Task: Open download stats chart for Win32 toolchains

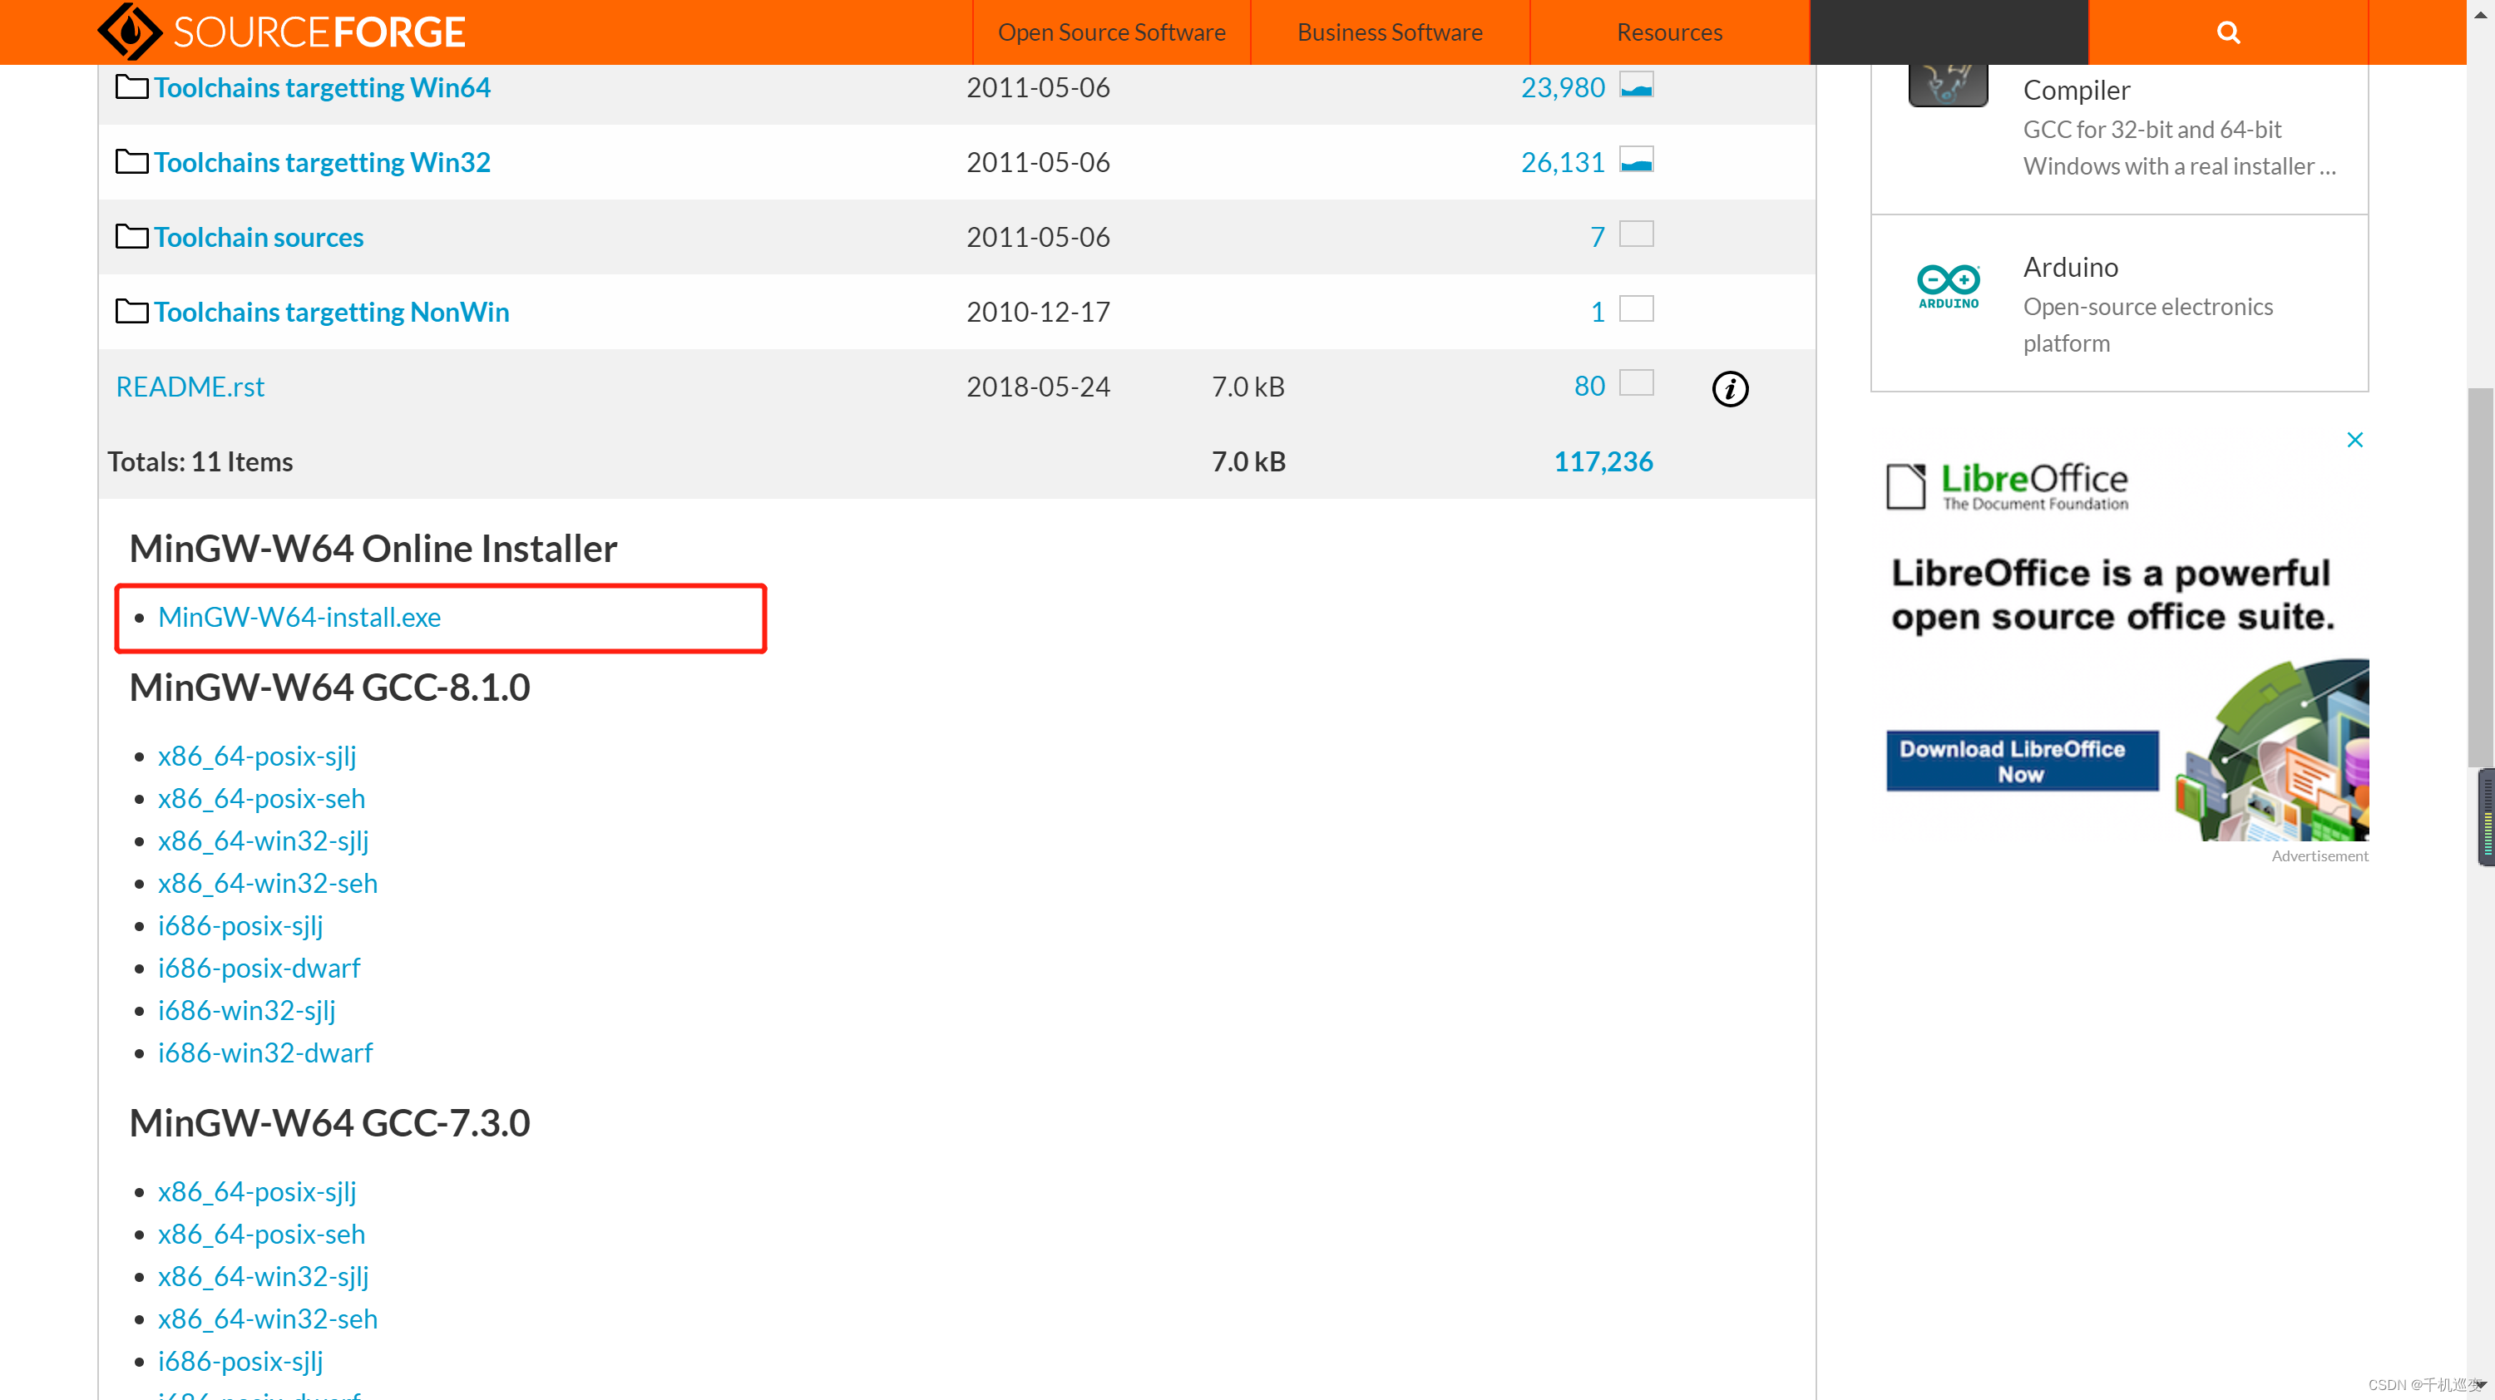Action: click(x=1636, y=160)
